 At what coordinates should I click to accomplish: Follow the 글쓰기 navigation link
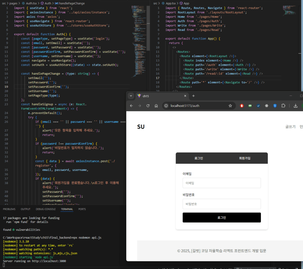(290, 127)
